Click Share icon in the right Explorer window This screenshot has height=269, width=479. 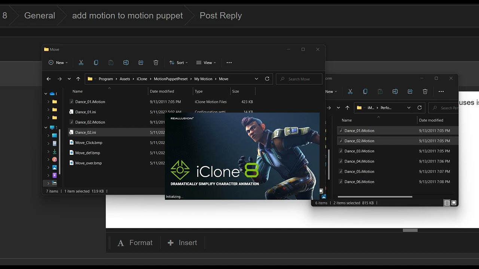(410, 92)
